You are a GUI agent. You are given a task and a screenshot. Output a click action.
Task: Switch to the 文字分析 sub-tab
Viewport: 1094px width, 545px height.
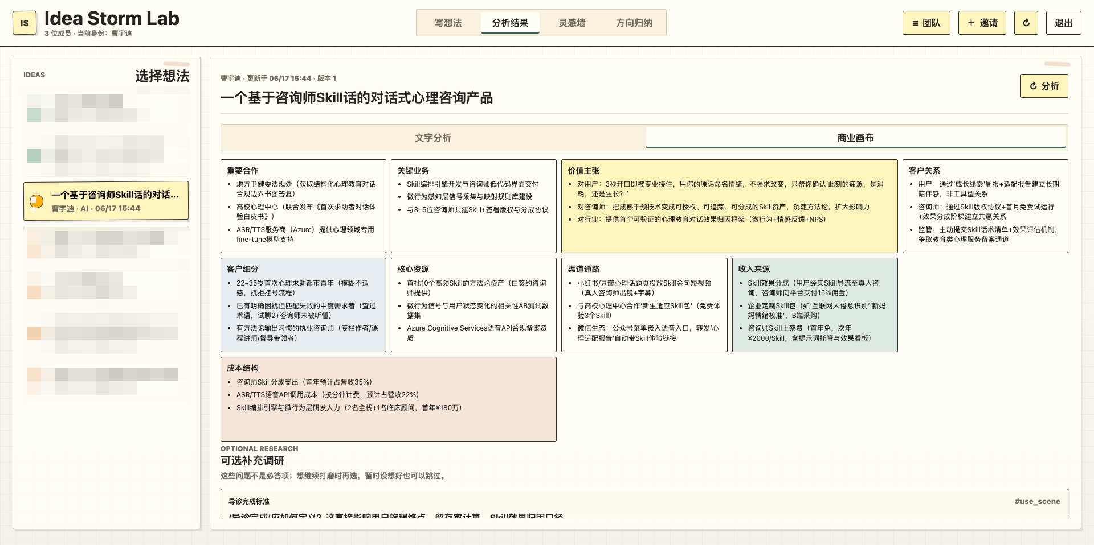[x=433, y=138]
